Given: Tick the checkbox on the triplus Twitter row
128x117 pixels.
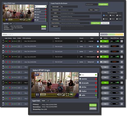Looking at the screenshot, I should pyautogui.click(x=101, y=47).
